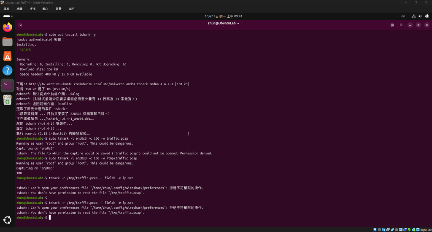Click the VirtualBox shared folders status icon
The width and height of the screenshot is (432, 232).
click(397, 229)
